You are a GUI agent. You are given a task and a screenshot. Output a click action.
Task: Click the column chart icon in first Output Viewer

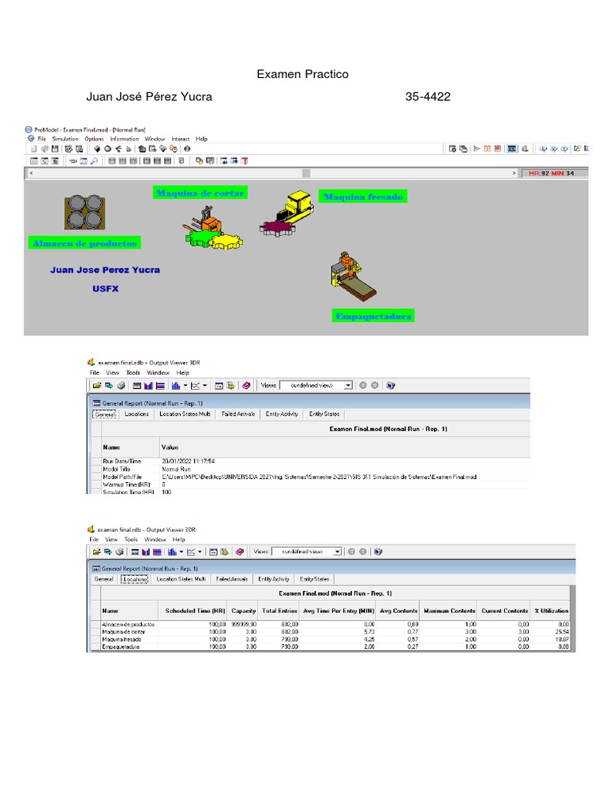[x=148, y=385]
